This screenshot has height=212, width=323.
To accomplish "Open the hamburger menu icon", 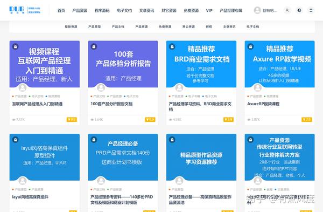I will (x=311, y=10).
